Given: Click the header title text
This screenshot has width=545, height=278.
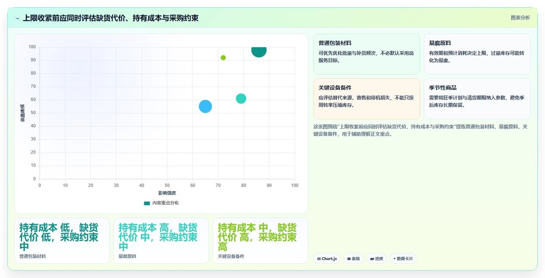Looking at the screenshot, I should (x=111, y=18).
